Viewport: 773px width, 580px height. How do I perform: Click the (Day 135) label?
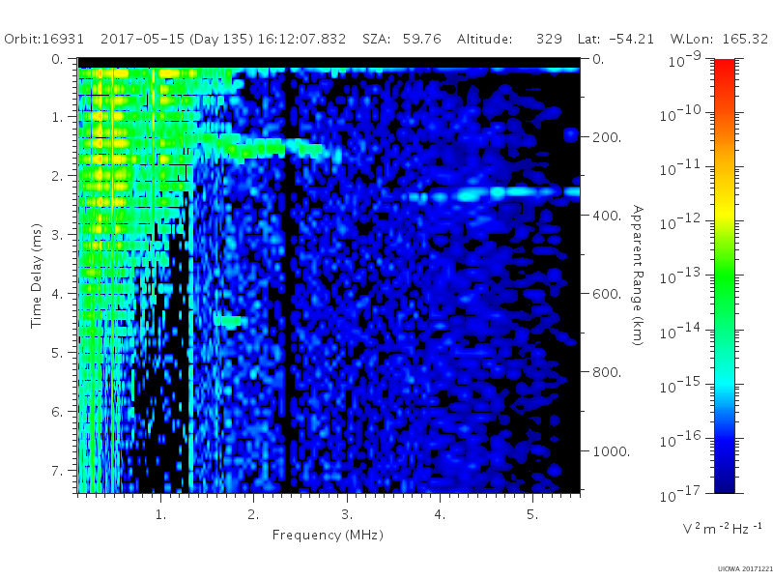click(x=221, y=40)
